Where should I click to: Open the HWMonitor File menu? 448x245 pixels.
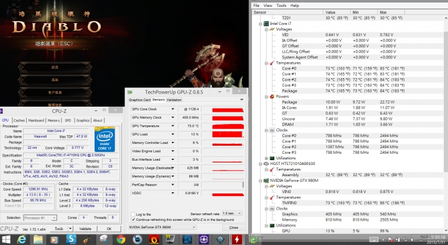point(256,6)
